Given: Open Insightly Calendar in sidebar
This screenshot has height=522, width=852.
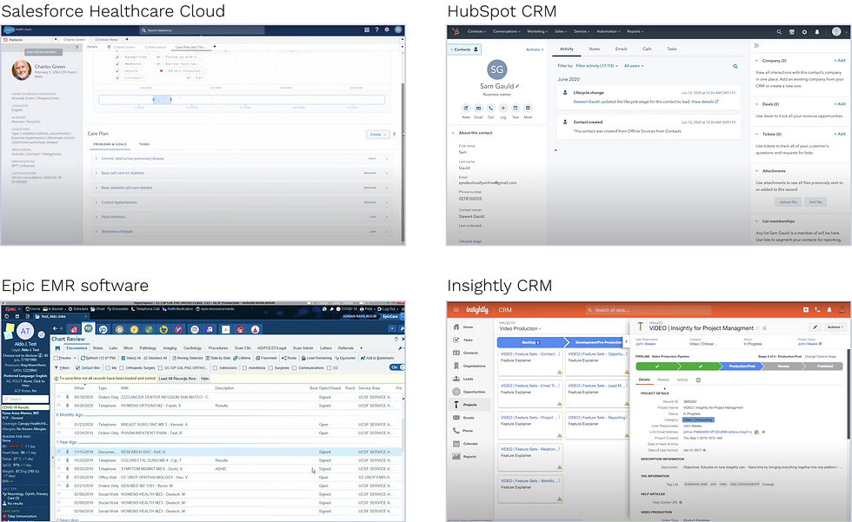Looking at the screenshot, I should click(x=466, y=443).
